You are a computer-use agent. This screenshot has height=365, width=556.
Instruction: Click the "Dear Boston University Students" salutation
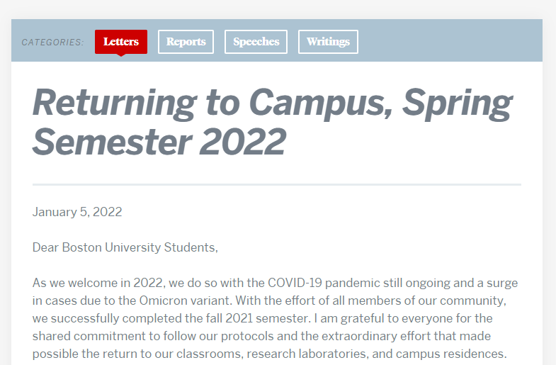(125, 247)
